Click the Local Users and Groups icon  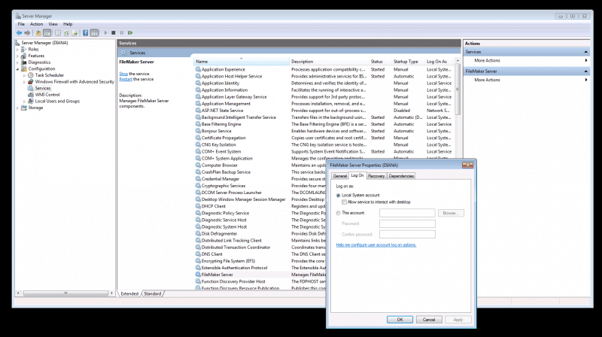point(31,101)
